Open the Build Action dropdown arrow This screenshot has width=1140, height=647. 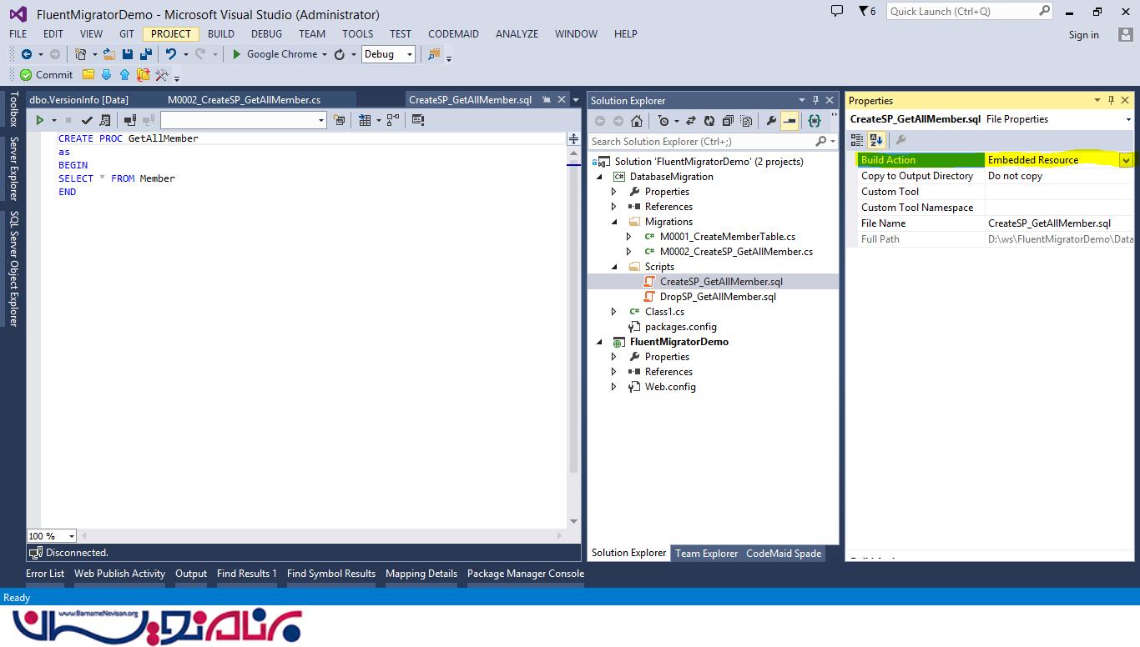click(x=1126, y=160)
